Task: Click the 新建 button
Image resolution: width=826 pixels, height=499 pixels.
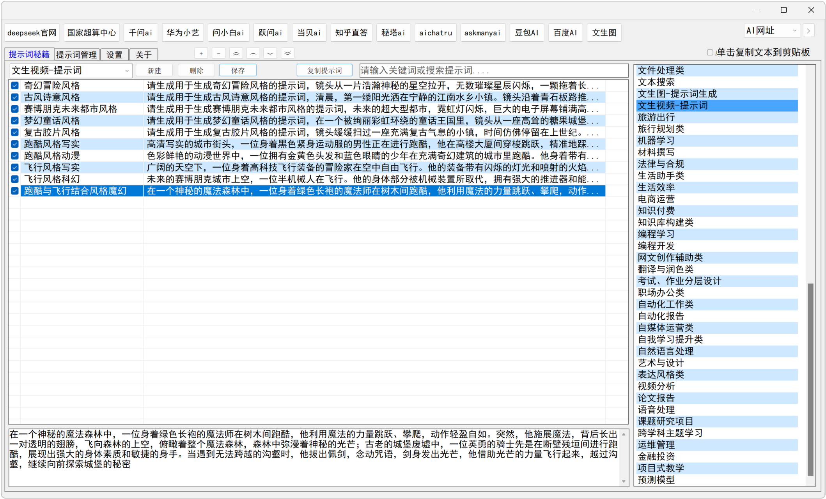Action: pos(154,71)
